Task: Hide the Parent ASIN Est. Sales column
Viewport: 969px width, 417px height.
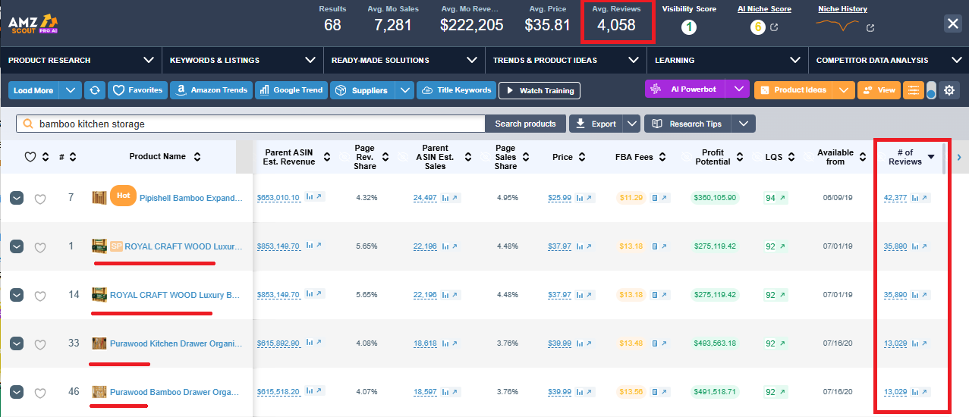Action: click(x=403, y=157)
